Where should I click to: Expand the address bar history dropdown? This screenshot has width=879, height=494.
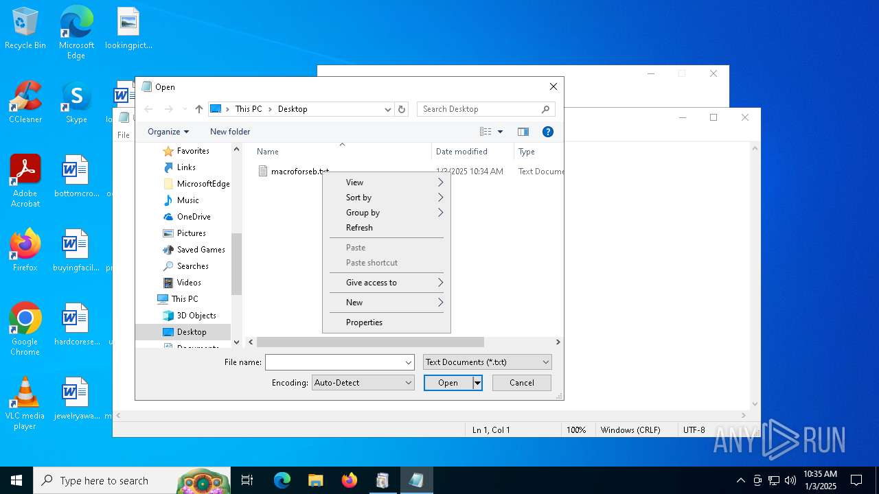387,109
